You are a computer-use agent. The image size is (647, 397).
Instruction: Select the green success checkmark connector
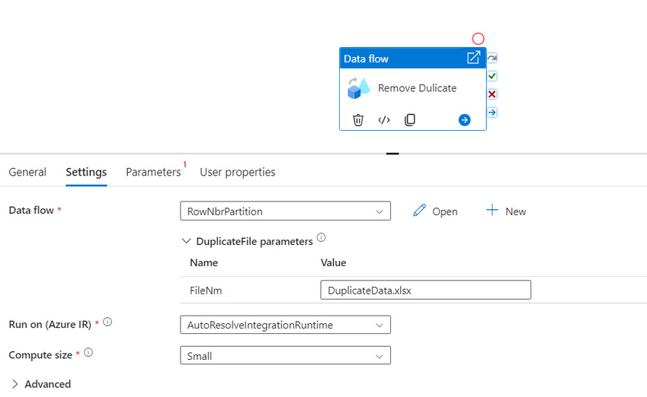(x=492, y=76)
